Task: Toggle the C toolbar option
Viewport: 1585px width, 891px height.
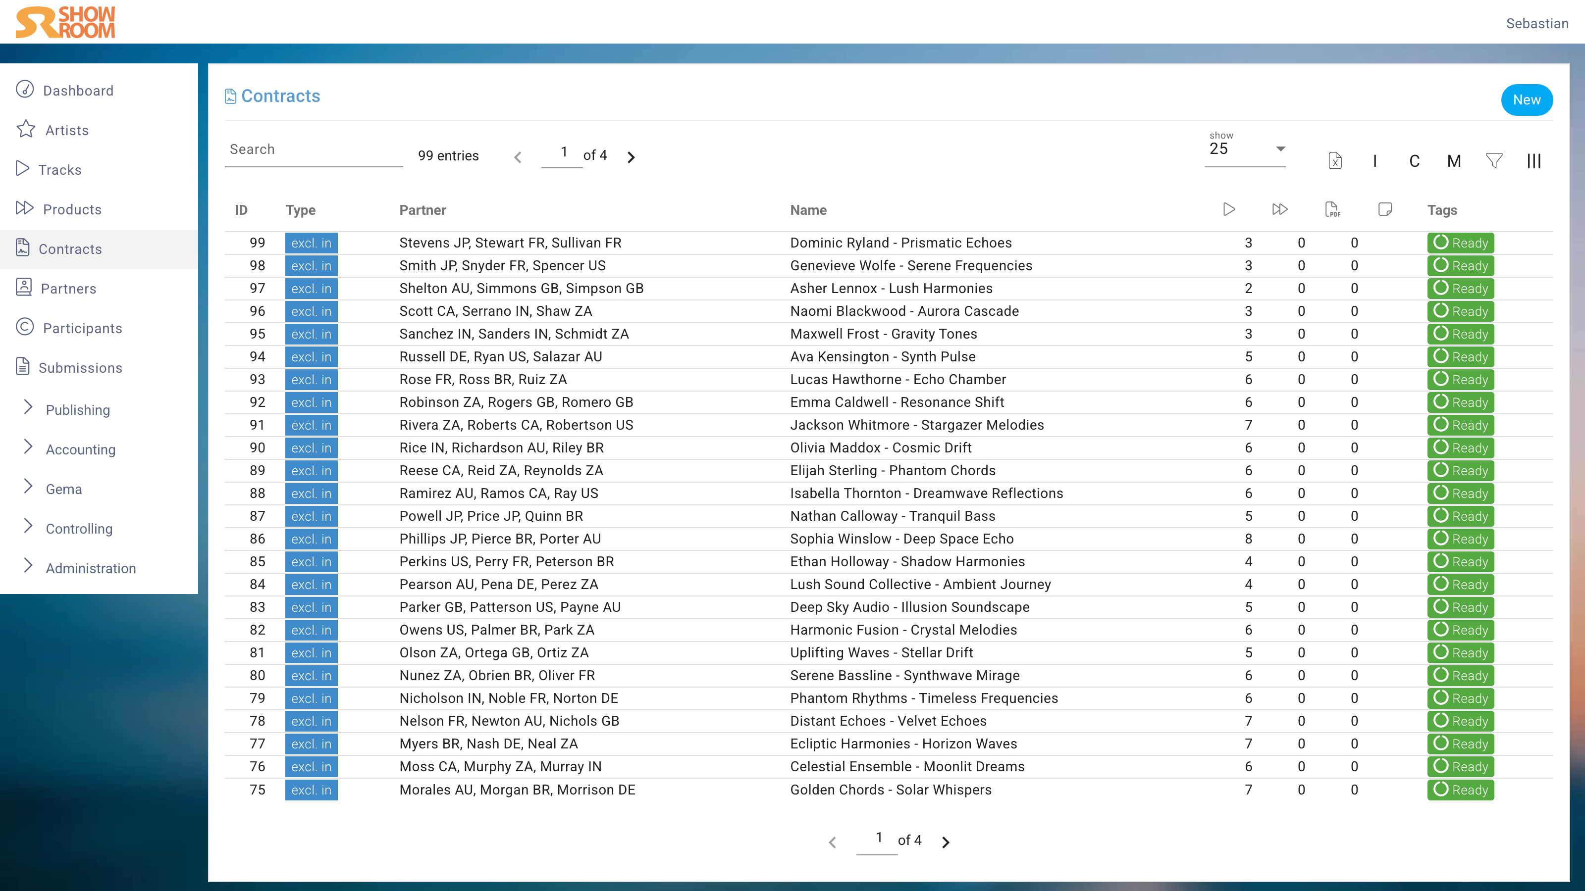Action: coord(1414,161)
